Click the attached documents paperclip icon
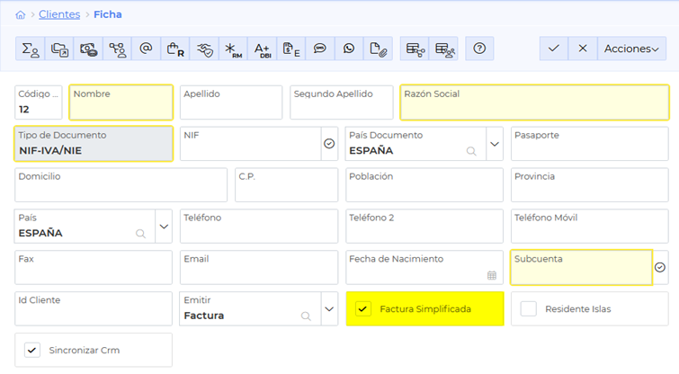Viewport: 679px width, 374px height. point(379,49)
